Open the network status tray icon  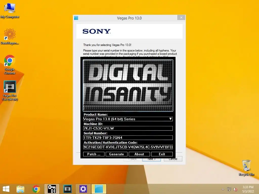tap(229, 189)
